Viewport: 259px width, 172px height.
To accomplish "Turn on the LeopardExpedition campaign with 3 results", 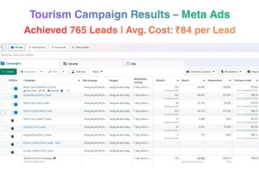I will (14, 136).
